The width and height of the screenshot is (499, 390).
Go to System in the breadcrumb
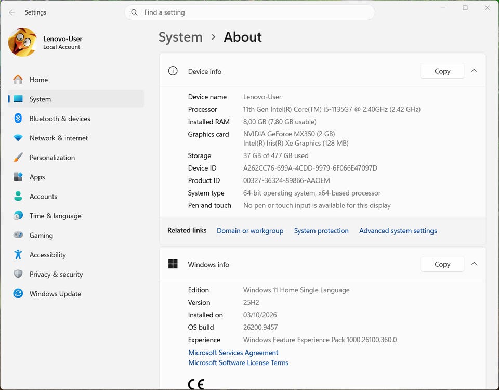(180, 37)
